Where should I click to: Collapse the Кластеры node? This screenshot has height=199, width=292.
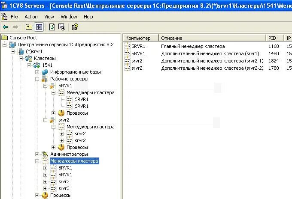(21, 58)
